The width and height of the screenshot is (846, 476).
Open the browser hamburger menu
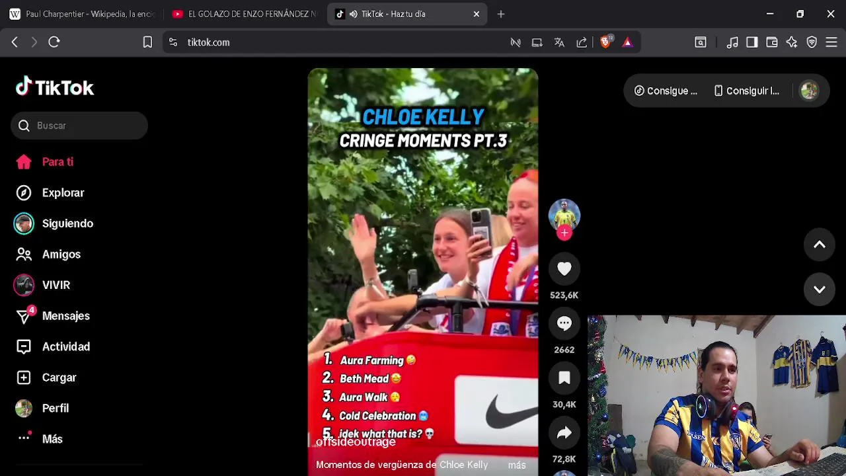pyautogui.click(x=831, y=42)
